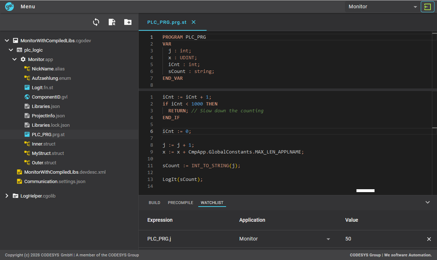Open LogIt.fn.st in the tree

[42, 87]
